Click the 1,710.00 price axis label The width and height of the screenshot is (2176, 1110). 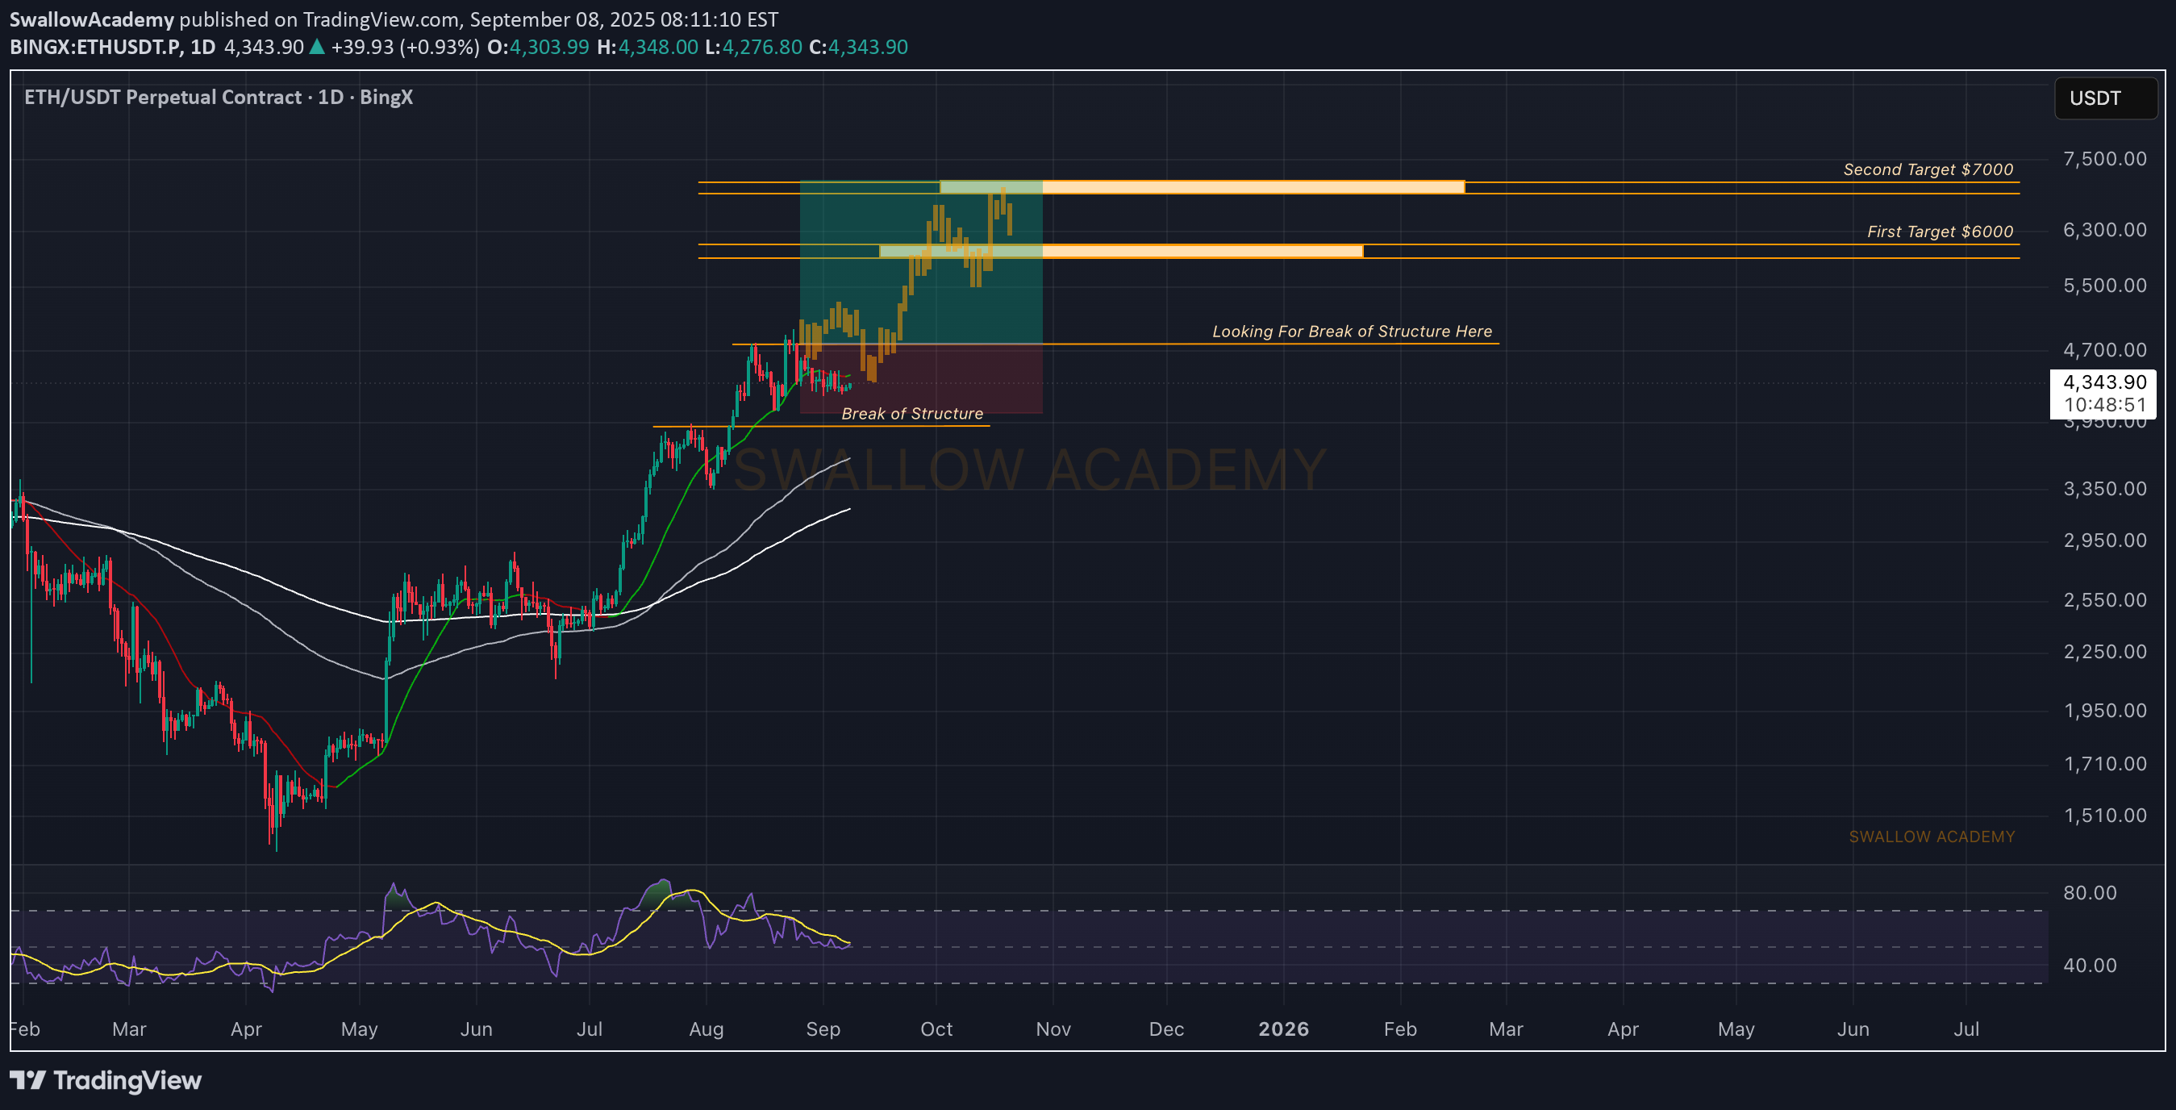coord(2104,765)
